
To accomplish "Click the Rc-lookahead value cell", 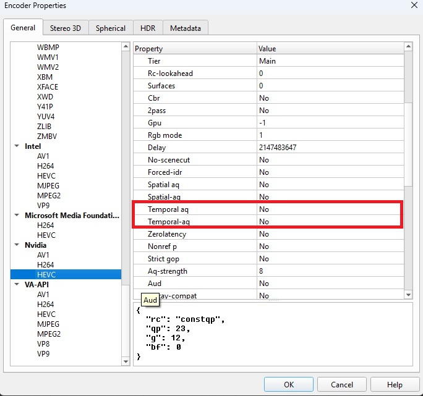I will [x=330, y=74].
